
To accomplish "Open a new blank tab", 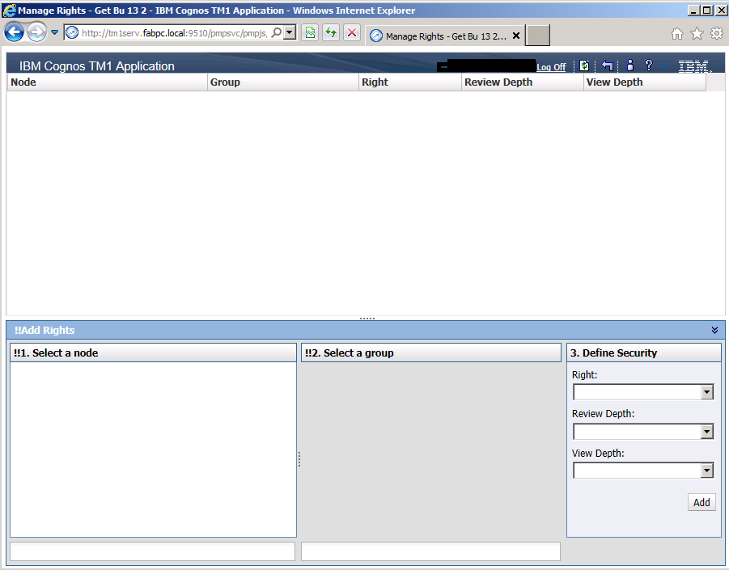I will pyautogui.click(x=537, y=36).
